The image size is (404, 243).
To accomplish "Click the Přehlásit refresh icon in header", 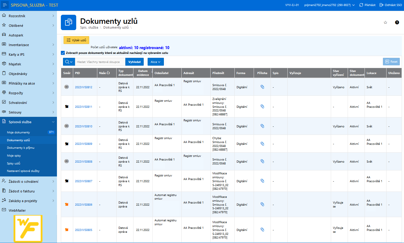I will (x=361, y=5).
